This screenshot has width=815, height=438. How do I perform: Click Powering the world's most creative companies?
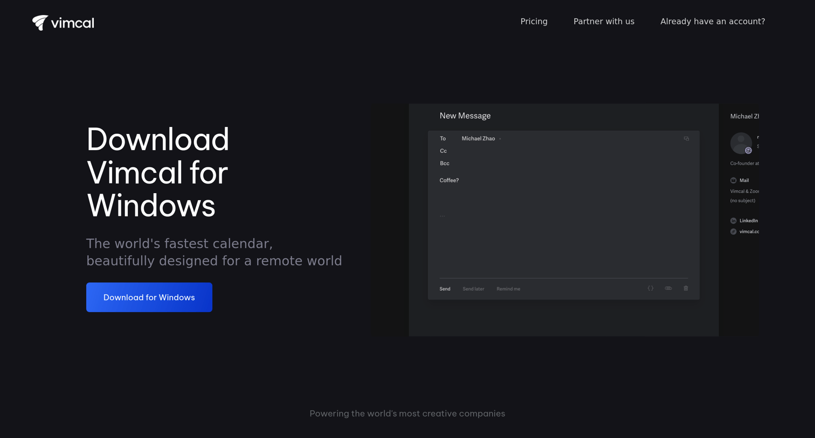coord(408,413)
